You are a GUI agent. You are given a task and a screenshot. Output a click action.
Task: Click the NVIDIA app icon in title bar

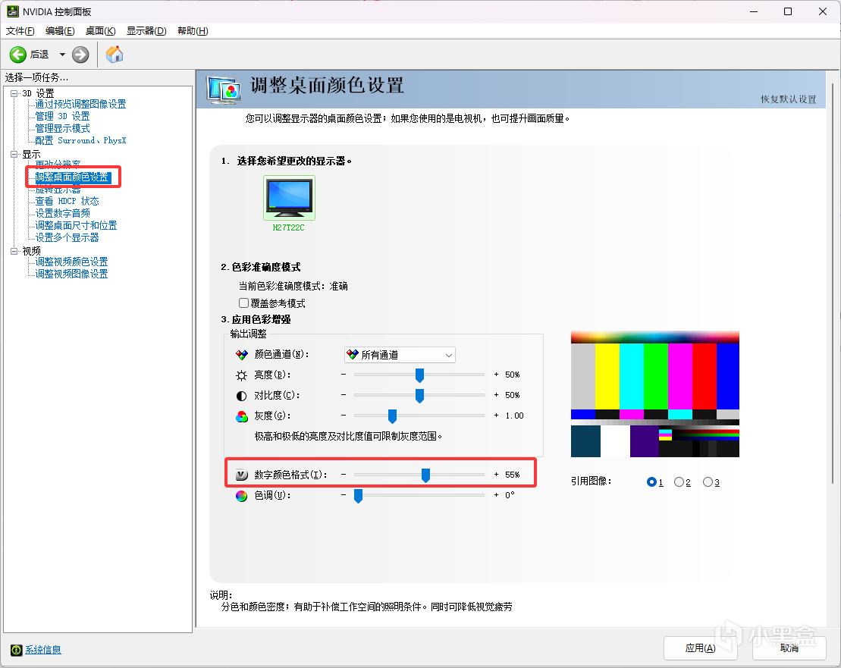tap(12, 11)
